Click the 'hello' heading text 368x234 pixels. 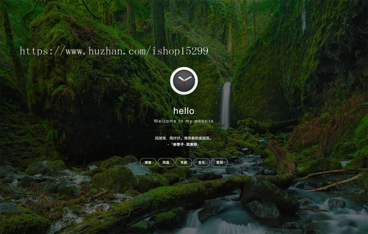[x=184, y=111]
